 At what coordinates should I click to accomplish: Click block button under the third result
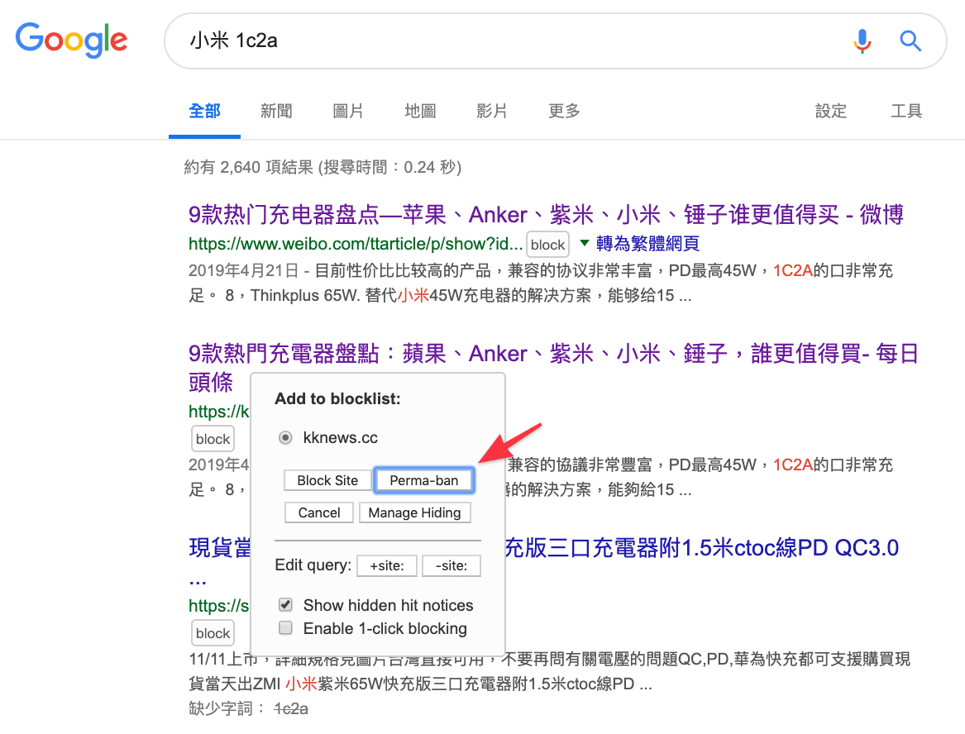point(213,633)
